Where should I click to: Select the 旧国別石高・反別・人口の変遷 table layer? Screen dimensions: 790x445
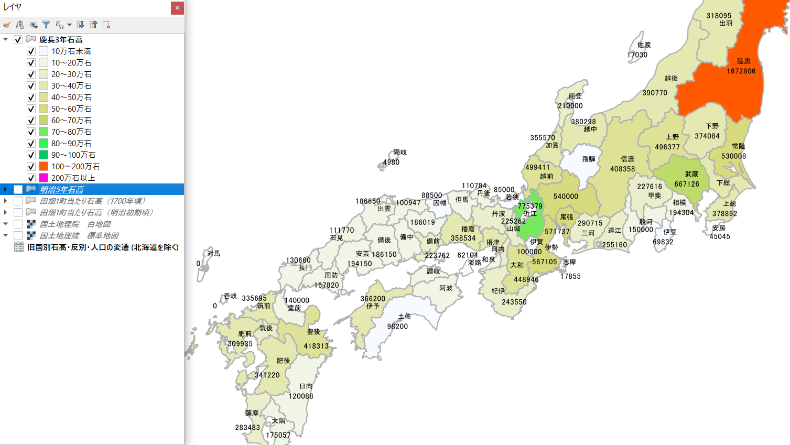[x=103, y=247]
